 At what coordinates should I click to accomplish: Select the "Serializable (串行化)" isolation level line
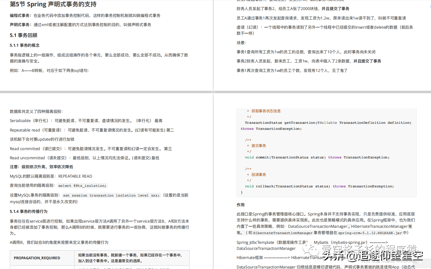point(86,121)
